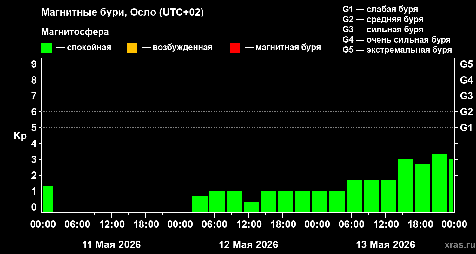The image size is (476, 254).
Task: Click the short bar at 12:00 on 12 May
Action: [x=251, y=207]
